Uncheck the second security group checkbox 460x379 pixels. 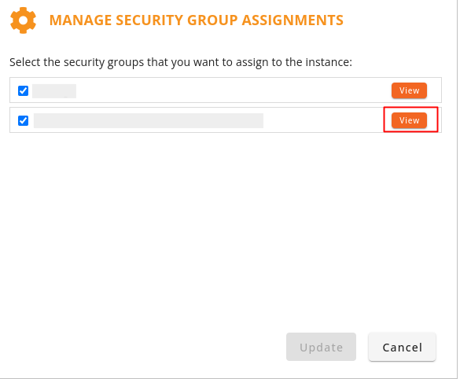pyautogui.click(x=23, y=120)
